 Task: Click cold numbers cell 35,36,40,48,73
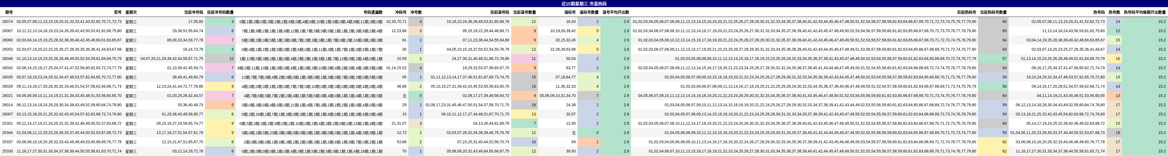191,105
